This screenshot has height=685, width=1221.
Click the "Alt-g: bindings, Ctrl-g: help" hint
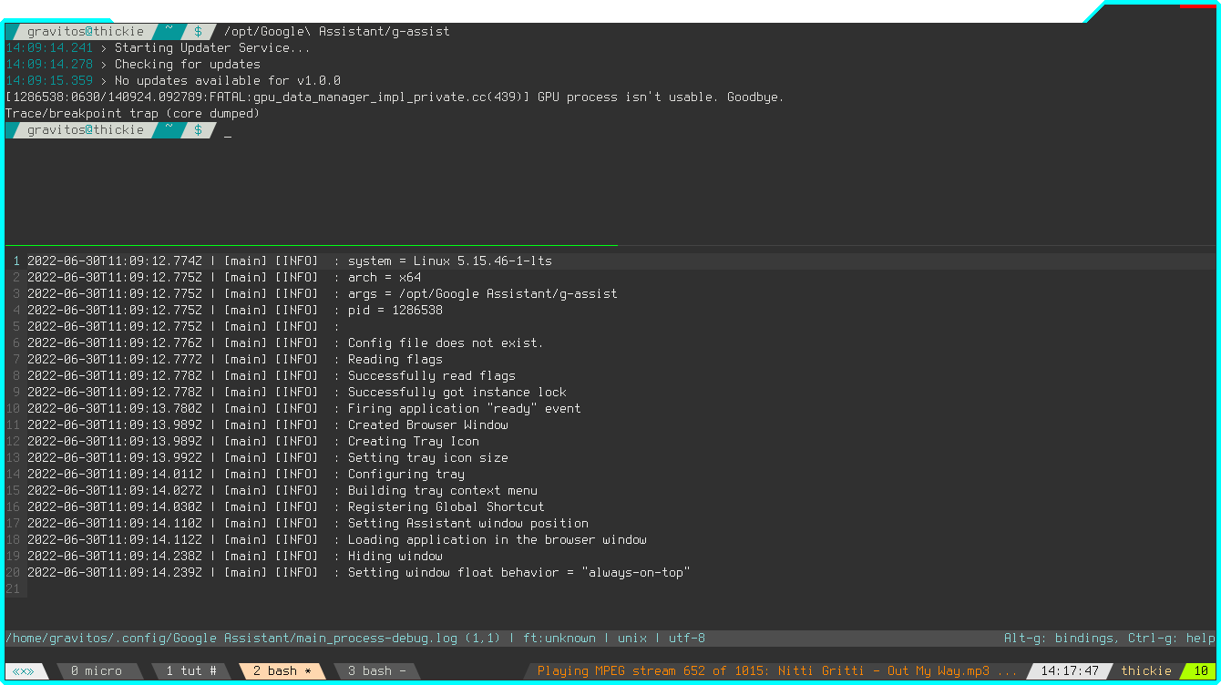point(1110,639)
